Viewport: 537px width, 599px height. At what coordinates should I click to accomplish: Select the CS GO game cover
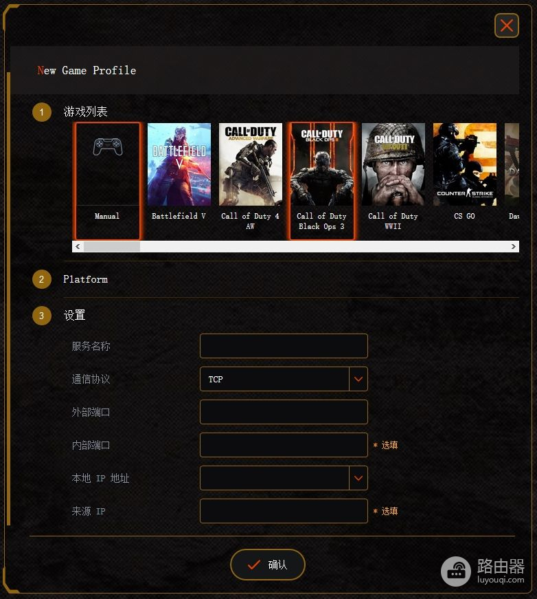click(x=464, y=164)
